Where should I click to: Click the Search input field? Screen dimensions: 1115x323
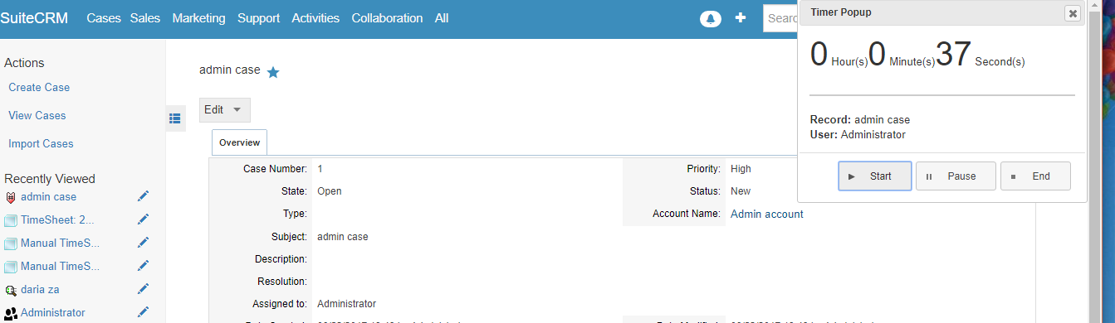780,18
